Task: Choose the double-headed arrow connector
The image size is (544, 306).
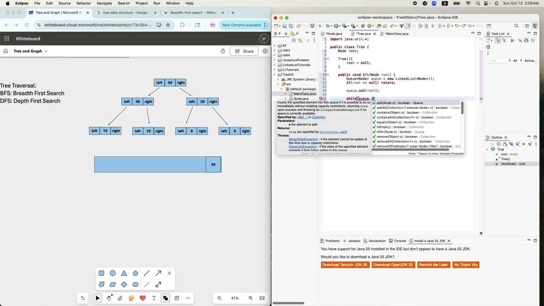Action: [x=158, y=284]
